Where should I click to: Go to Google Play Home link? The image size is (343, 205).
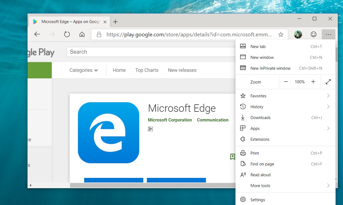pos(119,70)
